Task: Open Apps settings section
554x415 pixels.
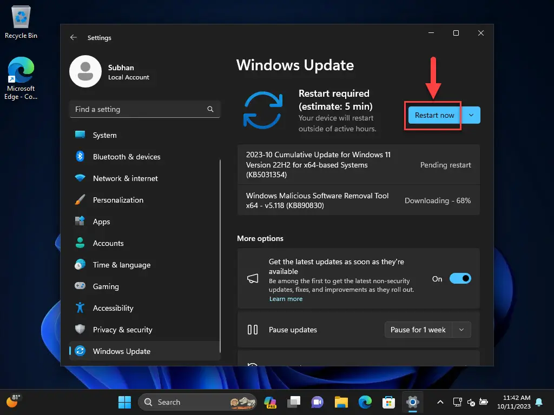Action: (x=145, y=222)
